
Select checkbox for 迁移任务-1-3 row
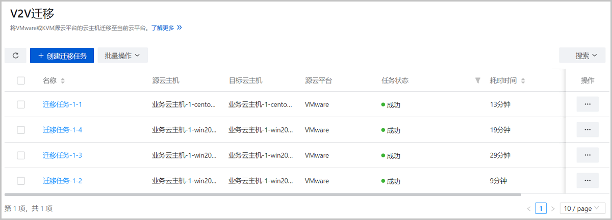[x=21, y=155]
